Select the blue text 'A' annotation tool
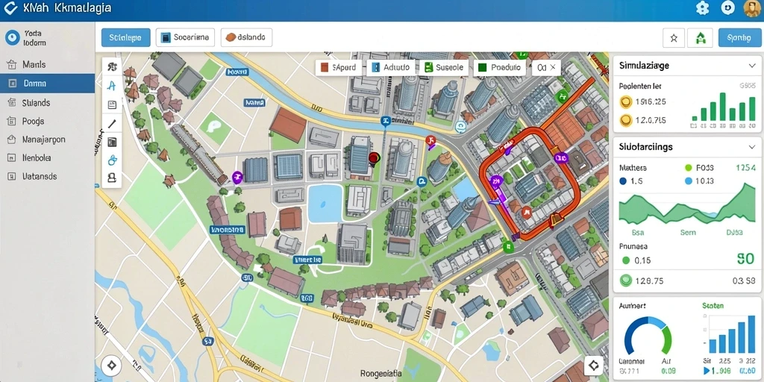764x382 pixels. click(x=112, y=86)
